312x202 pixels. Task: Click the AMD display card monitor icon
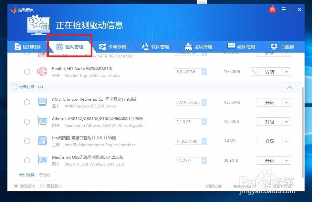42,102
